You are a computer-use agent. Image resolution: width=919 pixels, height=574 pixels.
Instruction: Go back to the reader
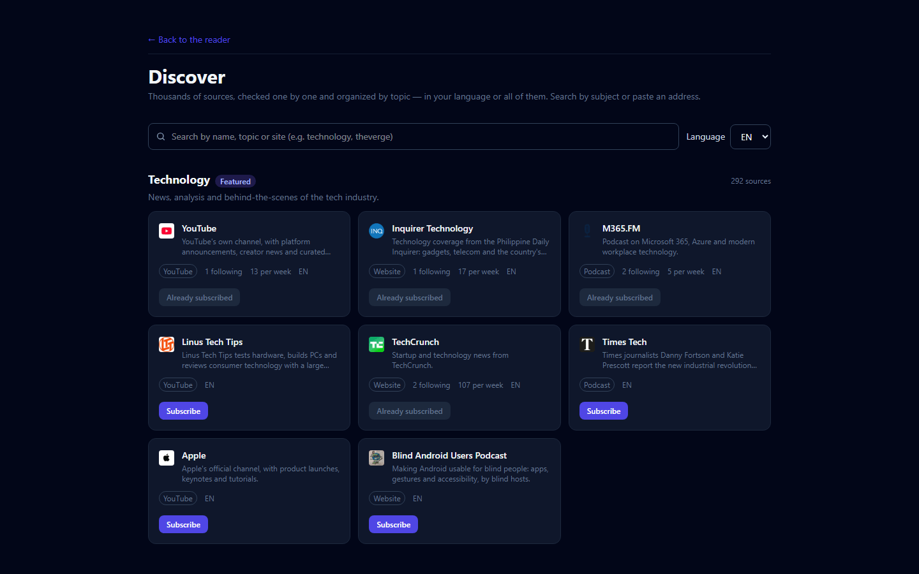pos(189,40)
